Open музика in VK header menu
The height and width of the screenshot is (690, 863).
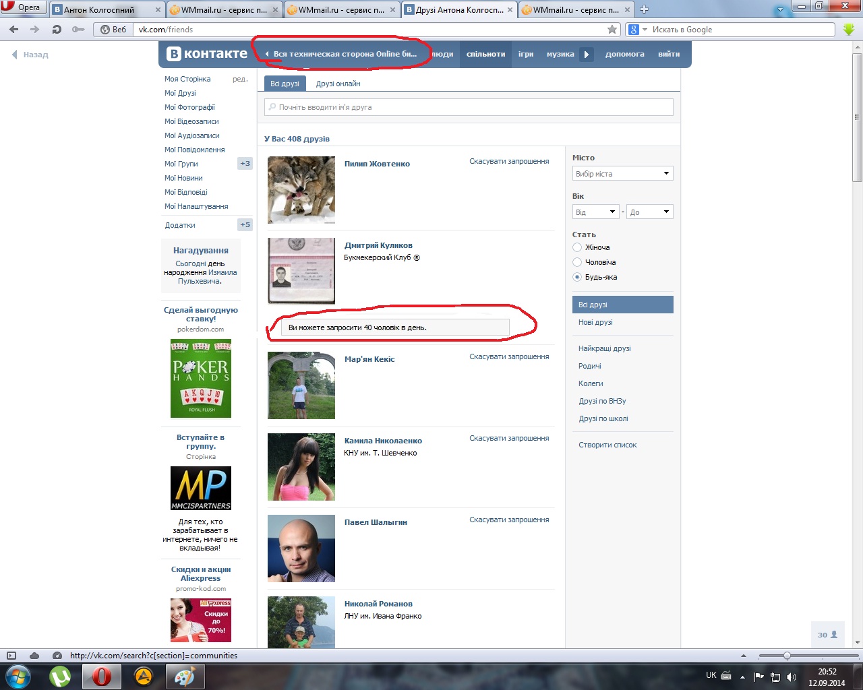pyautogui.click(x=560, y=54)
